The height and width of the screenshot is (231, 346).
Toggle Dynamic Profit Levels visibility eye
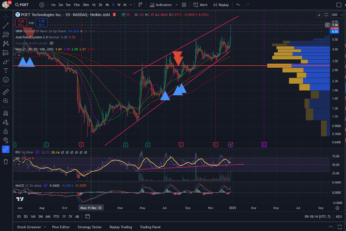(x=51, y=43)
